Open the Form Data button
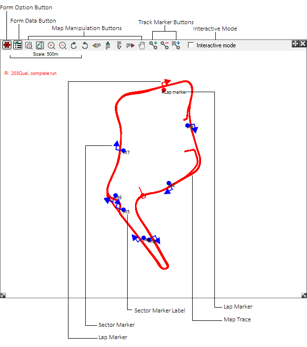This screenshot has width=307, height=347. [x=18, y=45]
